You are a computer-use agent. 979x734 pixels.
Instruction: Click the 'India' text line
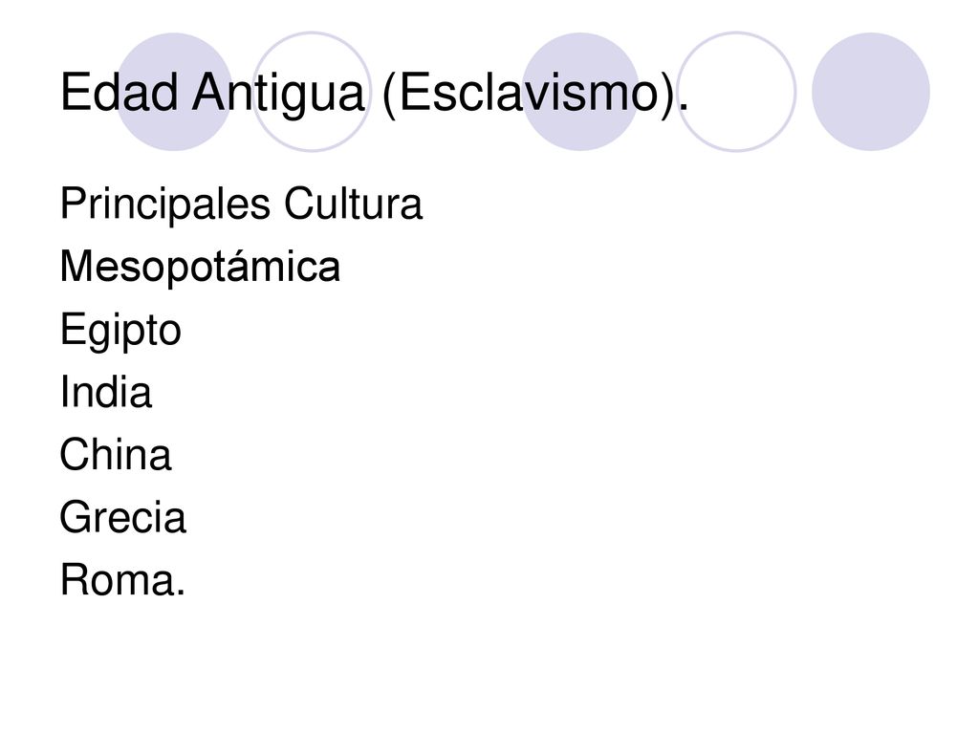coord(105,392)
